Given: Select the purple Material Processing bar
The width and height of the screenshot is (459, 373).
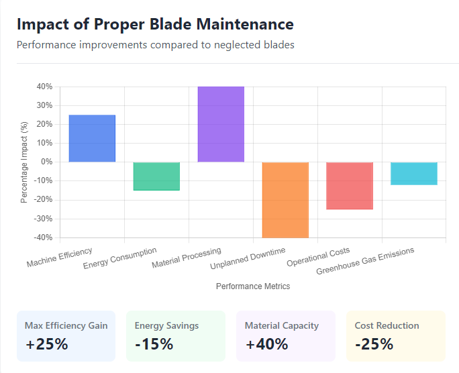Looking at the screenshot, I should [221, 124].
